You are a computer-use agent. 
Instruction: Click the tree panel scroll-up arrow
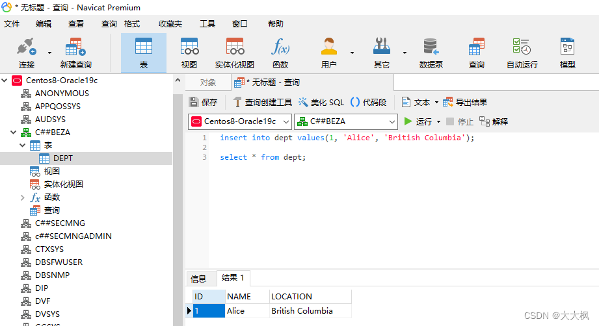(178, 80)
